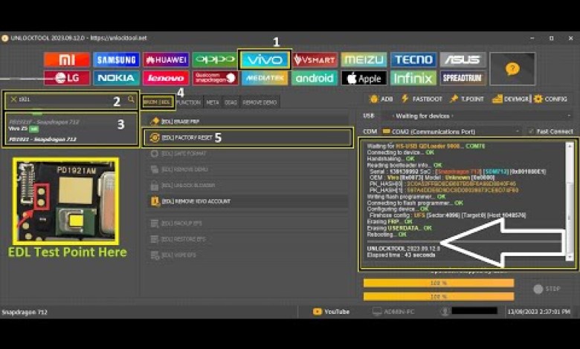Click the STOP operation button

pyautogui.click(x=547, y=289)
